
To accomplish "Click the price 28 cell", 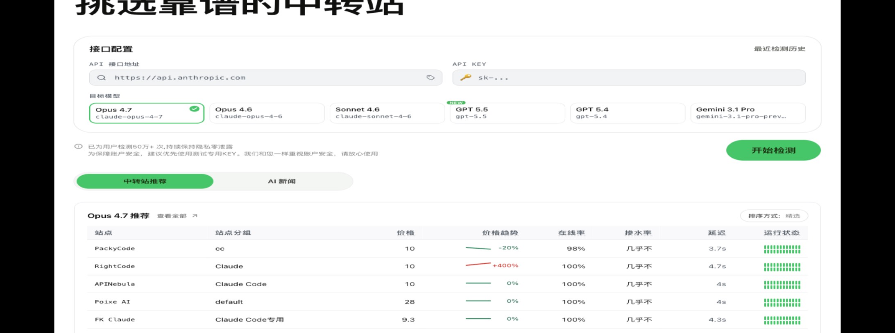I will 410,302.
